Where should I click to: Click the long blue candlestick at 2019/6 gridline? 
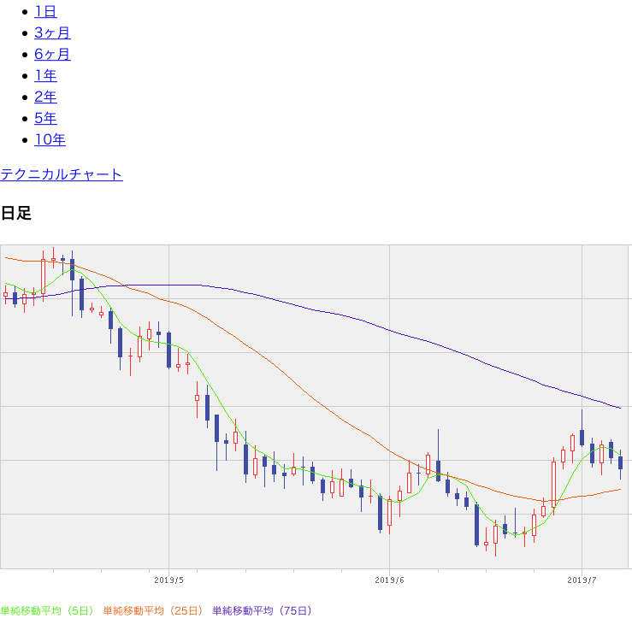380,513
